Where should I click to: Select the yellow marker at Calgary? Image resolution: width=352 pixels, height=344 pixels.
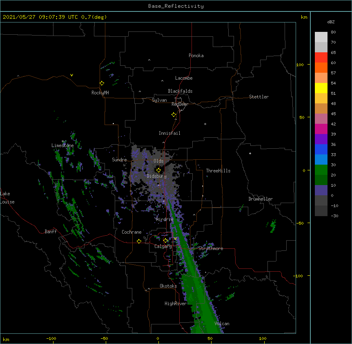(x=165, y=241)
